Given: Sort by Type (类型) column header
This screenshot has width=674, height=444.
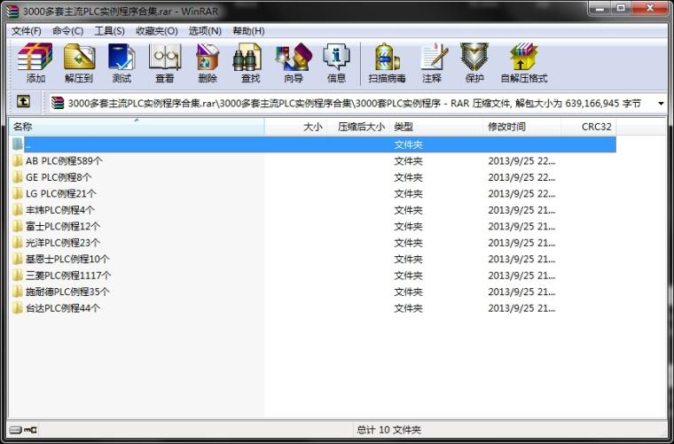Looking at the screenshot, I should pyautogui.click(x=435, y=127).
